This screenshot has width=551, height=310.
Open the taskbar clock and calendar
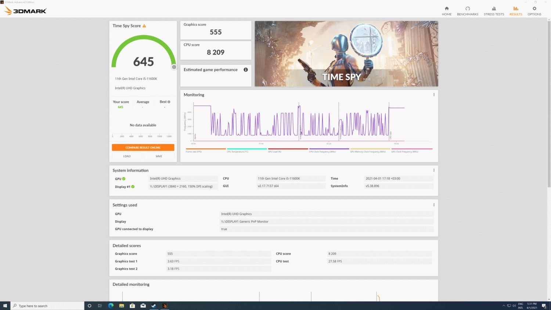click(x=532, y=306)
